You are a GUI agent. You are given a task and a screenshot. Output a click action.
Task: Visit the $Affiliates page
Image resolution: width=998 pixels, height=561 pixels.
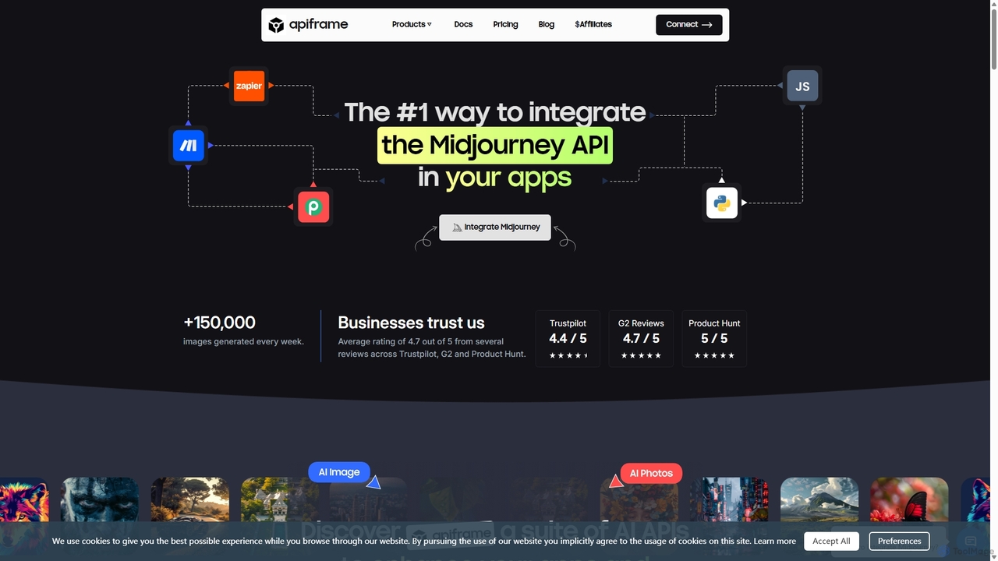(x=593, y=24)
